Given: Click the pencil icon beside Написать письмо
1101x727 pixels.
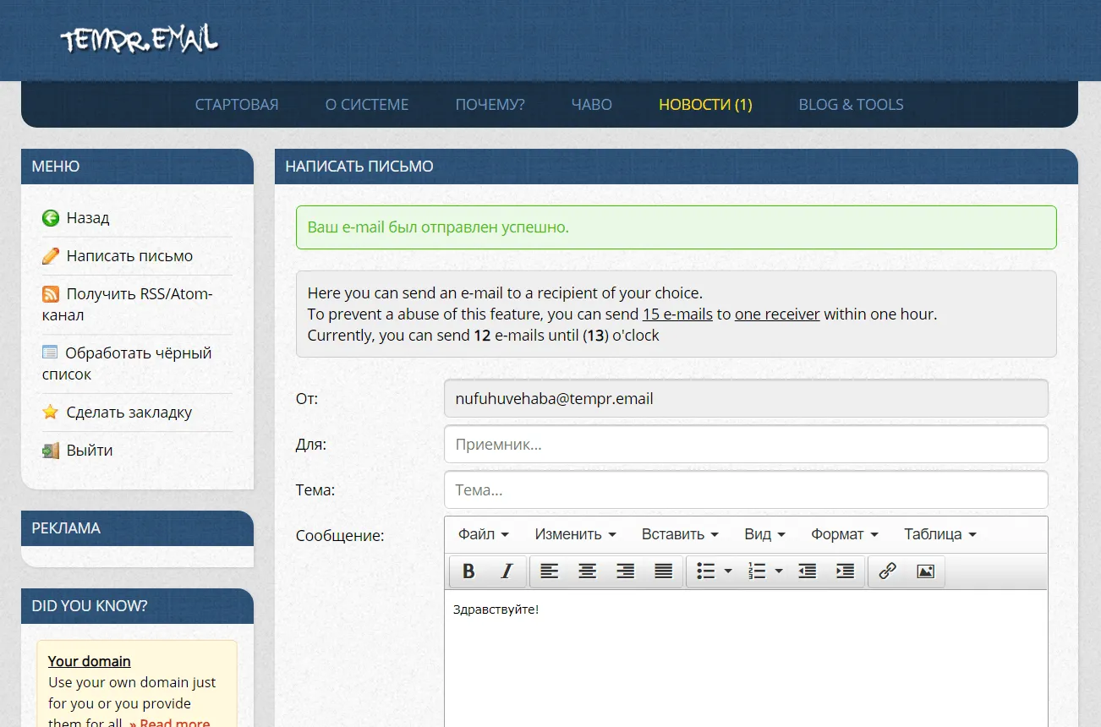Looking at the screenshot, I should coord(51,256).
